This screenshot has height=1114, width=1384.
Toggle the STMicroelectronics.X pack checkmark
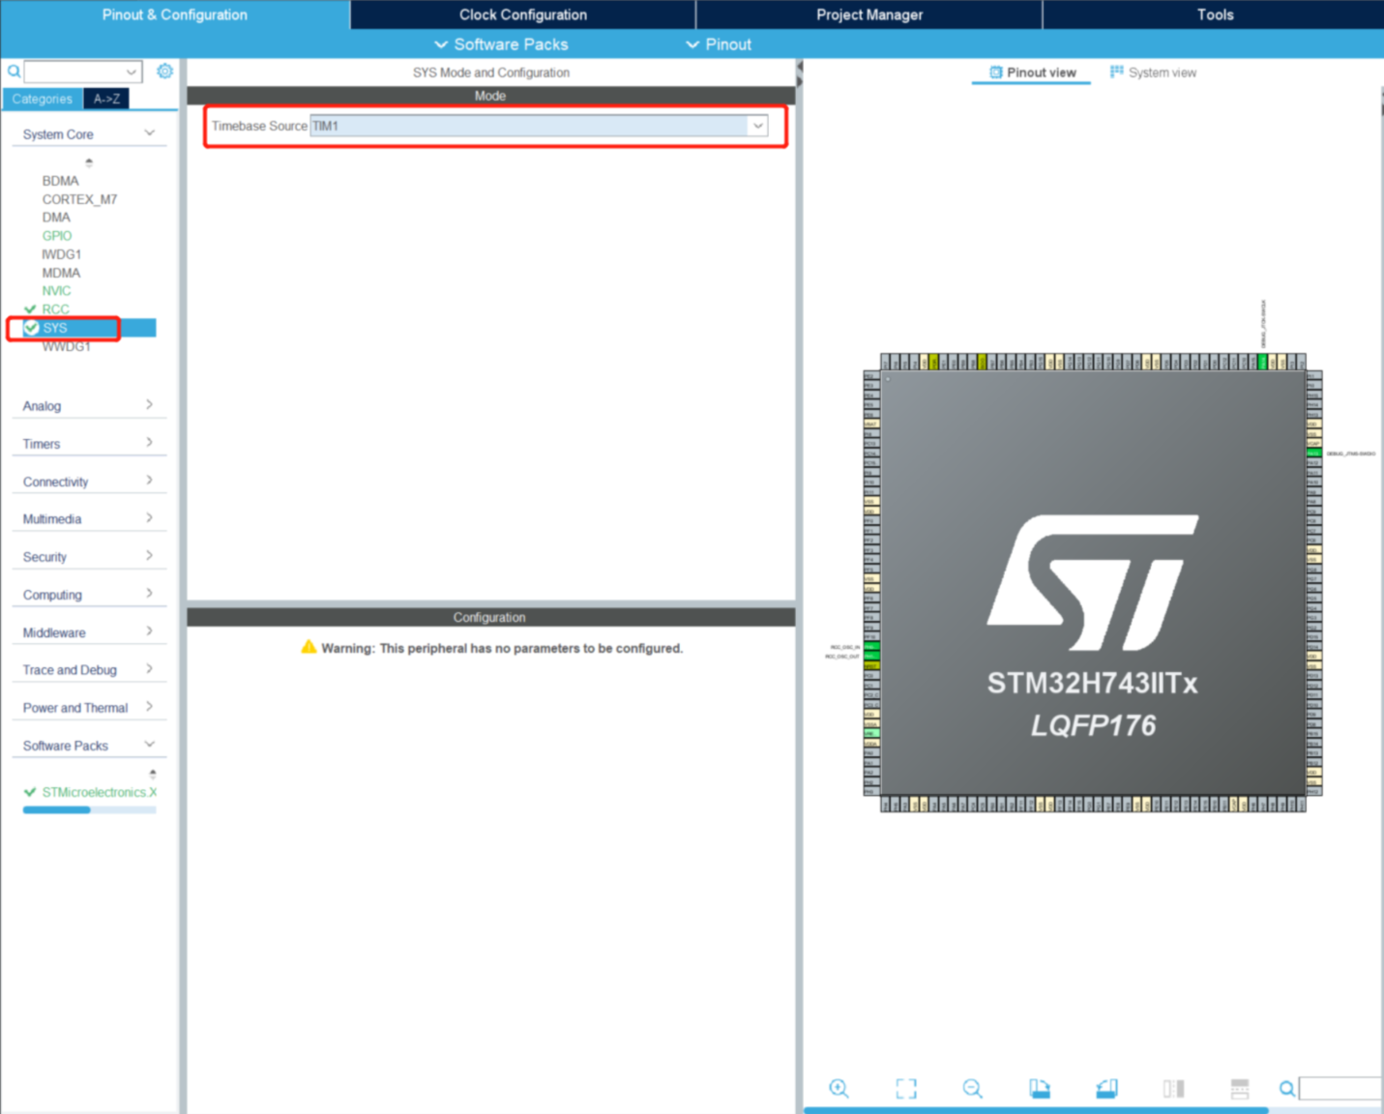28,791
